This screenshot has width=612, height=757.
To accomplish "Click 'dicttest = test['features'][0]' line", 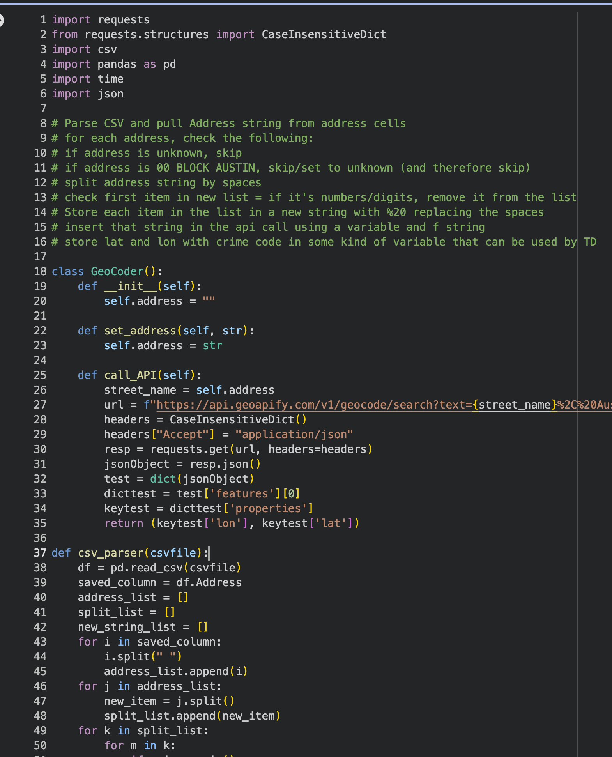I will 202,494.
